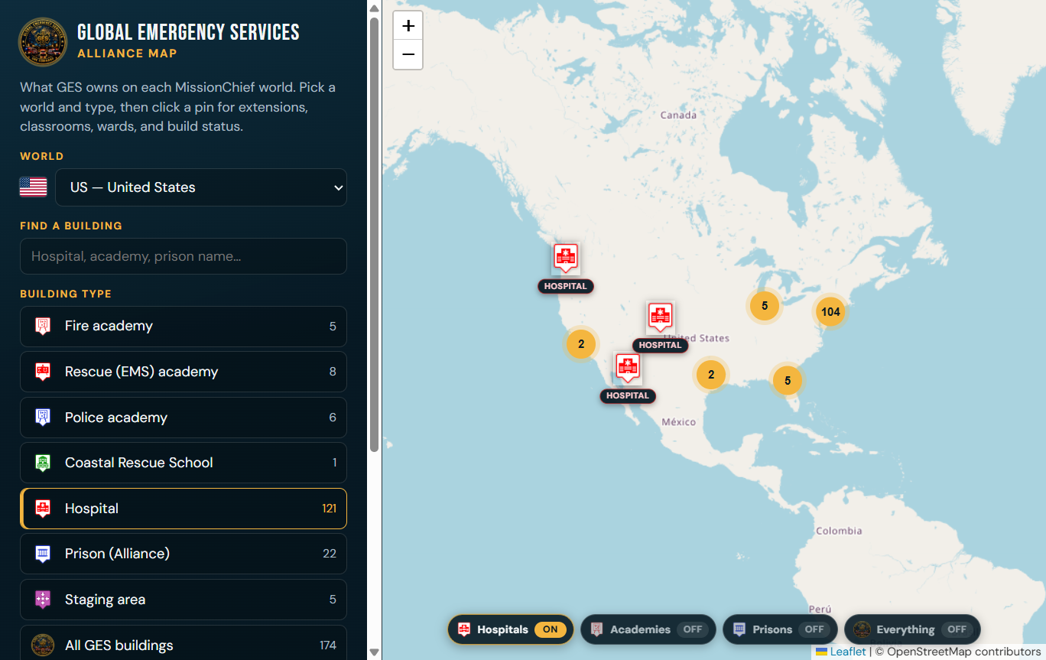Click the "Colombia" label on the map
Screen dimensions: 1046x660
(x=839, y=531)
